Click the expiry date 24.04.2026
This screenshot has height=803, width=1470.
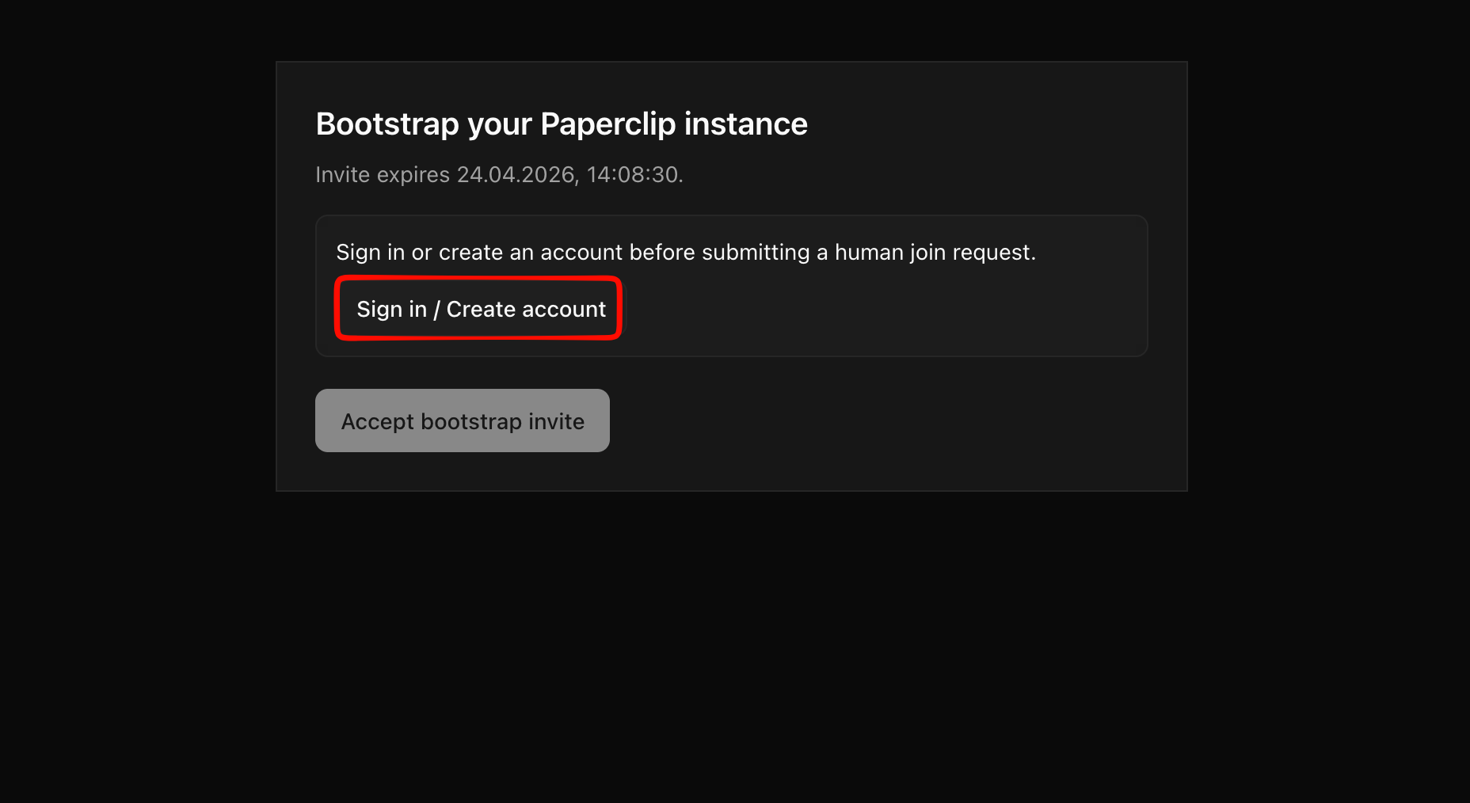[x=516, y=174]
